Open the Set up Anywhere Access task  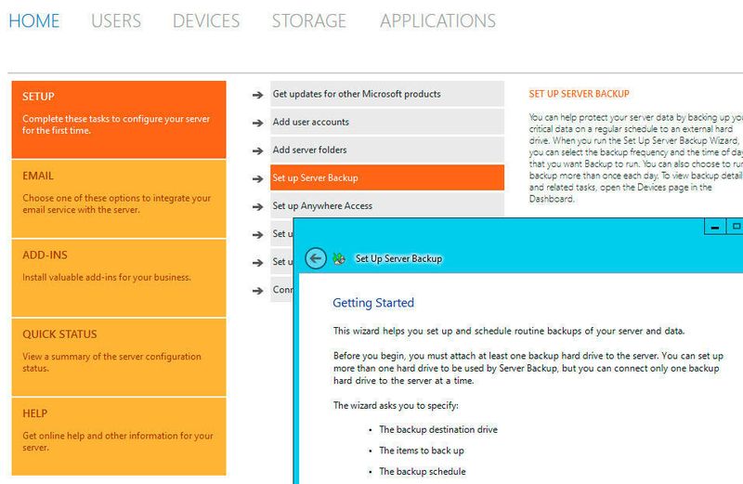[387, 205]
